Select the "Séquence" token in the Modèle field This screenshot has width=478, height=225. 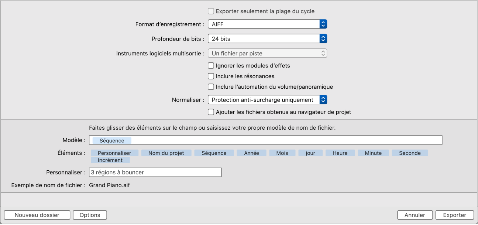pos(111,140)
